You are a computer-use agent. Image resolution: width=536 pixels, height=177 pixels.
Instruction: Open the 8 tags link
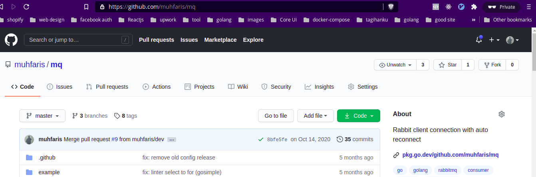pos(125,116)
